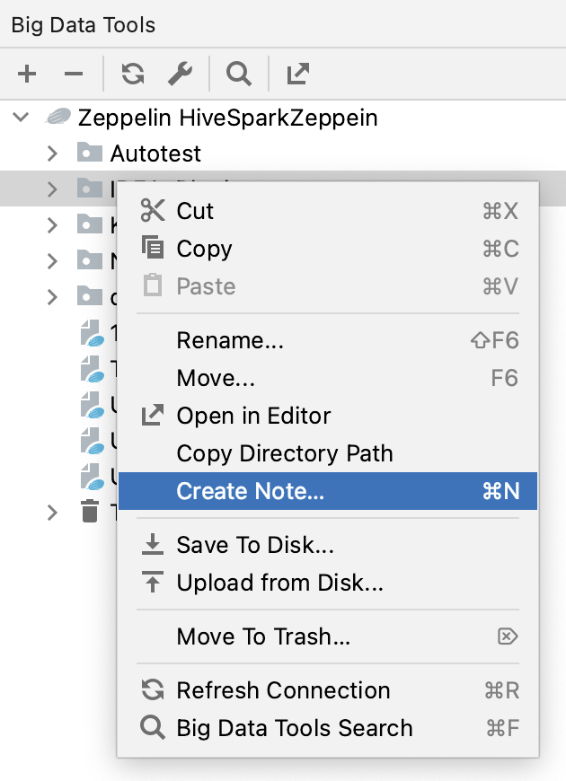Expand the Autotest folder

coord(52,154)
